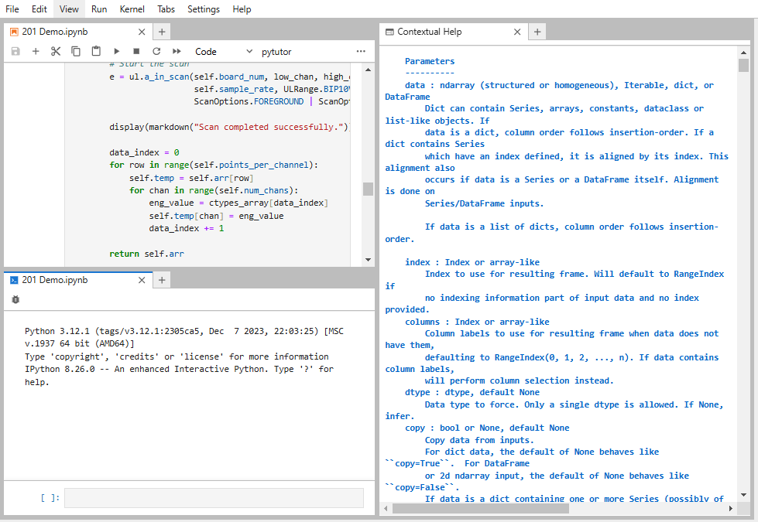The image size is (758, 522).
Task: Cut selected cell with scissors icon
Action: [x=56, y=51]
